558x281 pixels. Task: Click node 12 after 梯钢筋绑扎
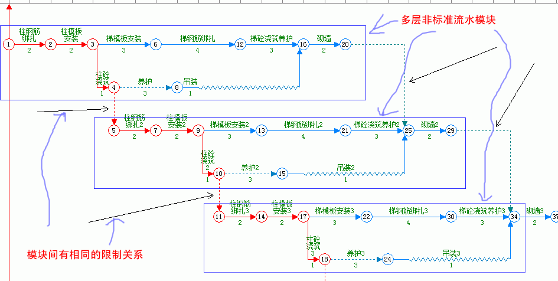[x=240, y=44]
